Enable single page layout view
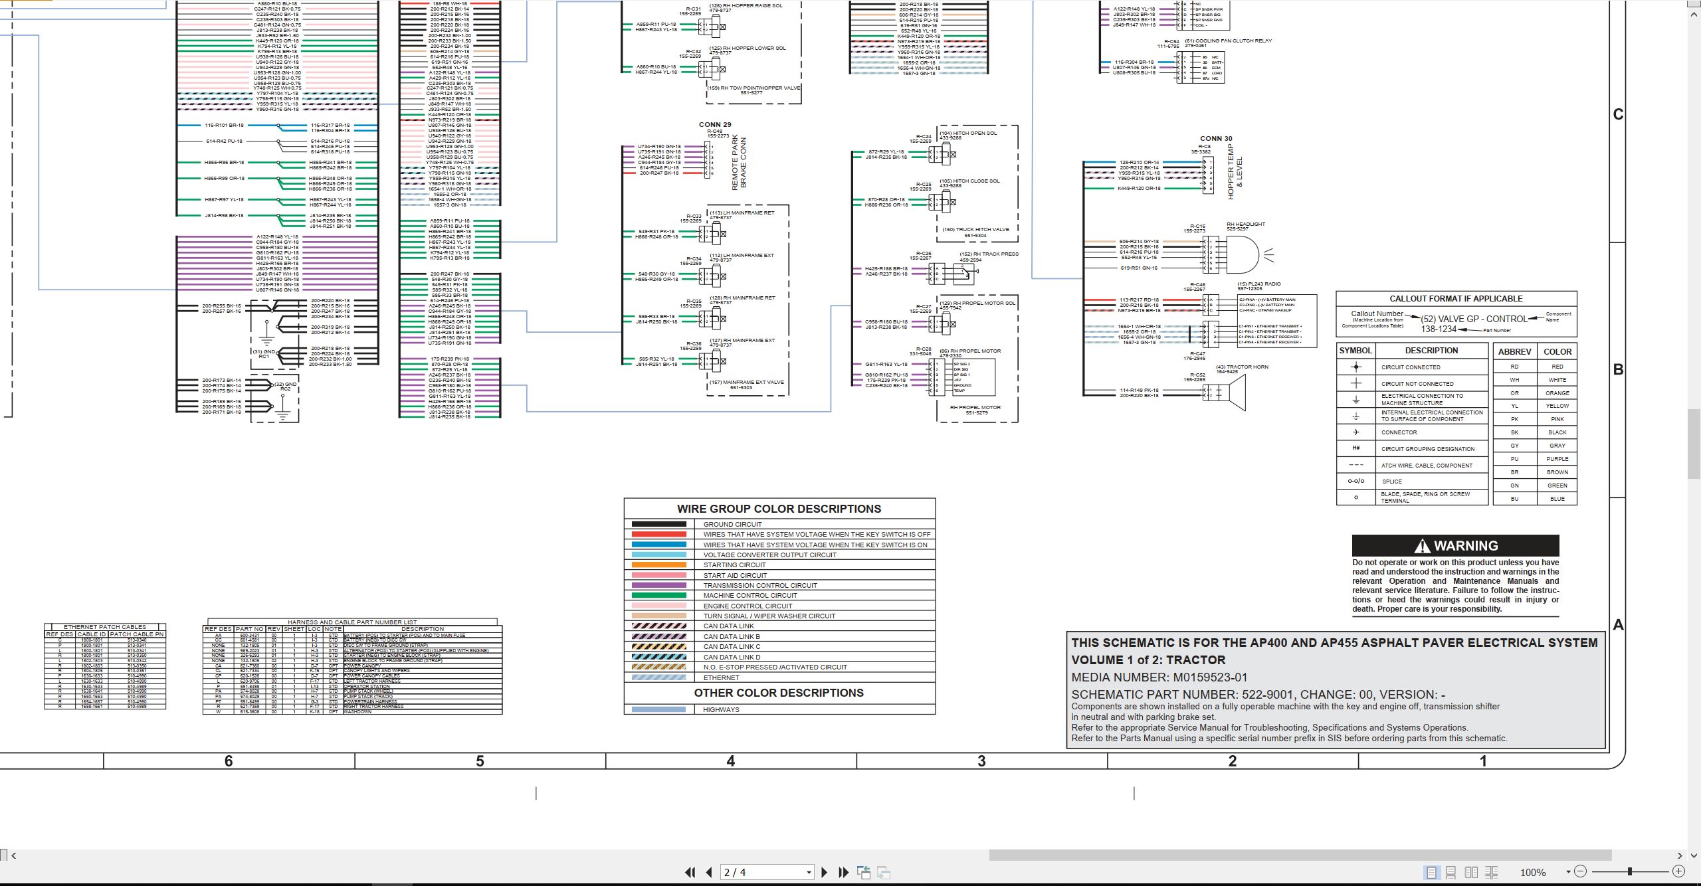1701x886 pixels. [1431, 872]
